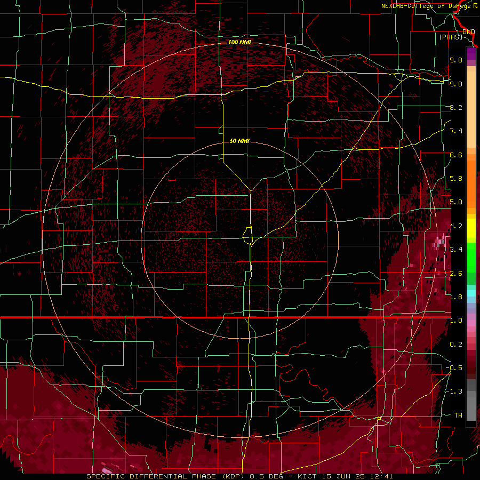Viewport: 480px width, 480px height.
Task: Select the 5.0 legend value
Action: click(x=456, y=202)
